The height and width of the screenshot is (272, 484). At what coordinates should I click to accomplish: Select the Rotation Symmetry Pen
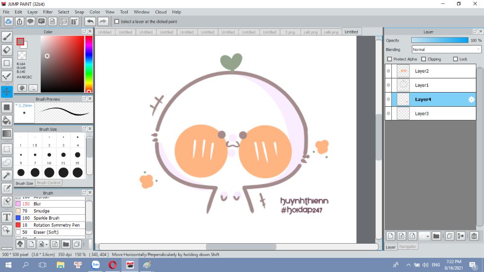(x=50, y=225)
